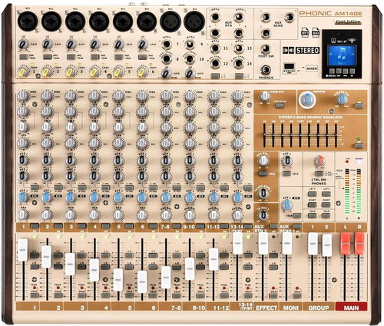
Task: Enable SOLO on channel 2
Action: pyautogui.click(x=58, y=295)
